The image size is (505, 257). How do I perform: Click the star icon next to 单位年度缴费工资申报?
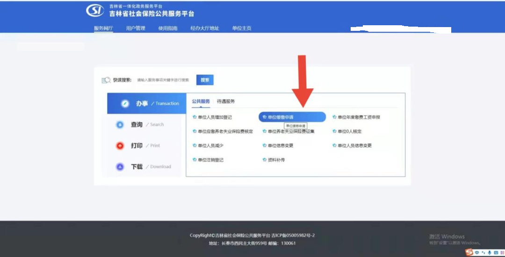point(335,117)
